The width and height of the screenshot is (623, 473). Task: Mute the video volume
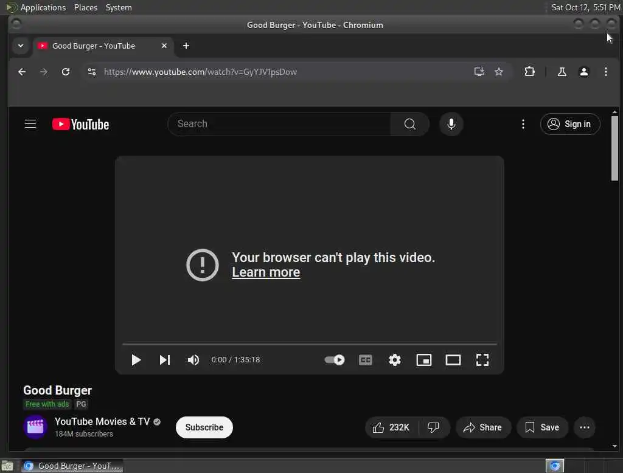point(193,360)
